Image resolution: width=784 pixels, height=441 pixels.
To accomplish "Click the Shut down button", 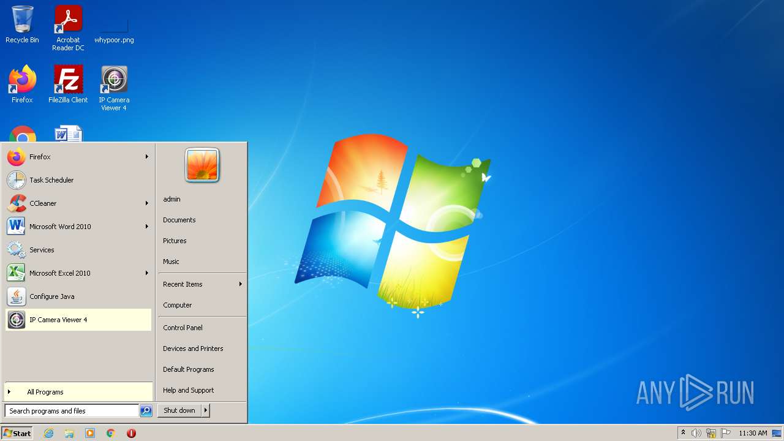I will point(179,410).
